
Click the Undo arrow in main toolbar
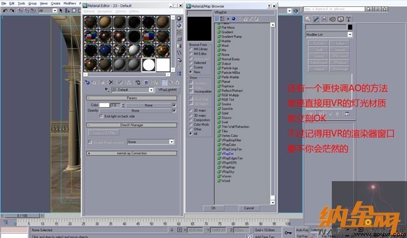coord(5,11)
